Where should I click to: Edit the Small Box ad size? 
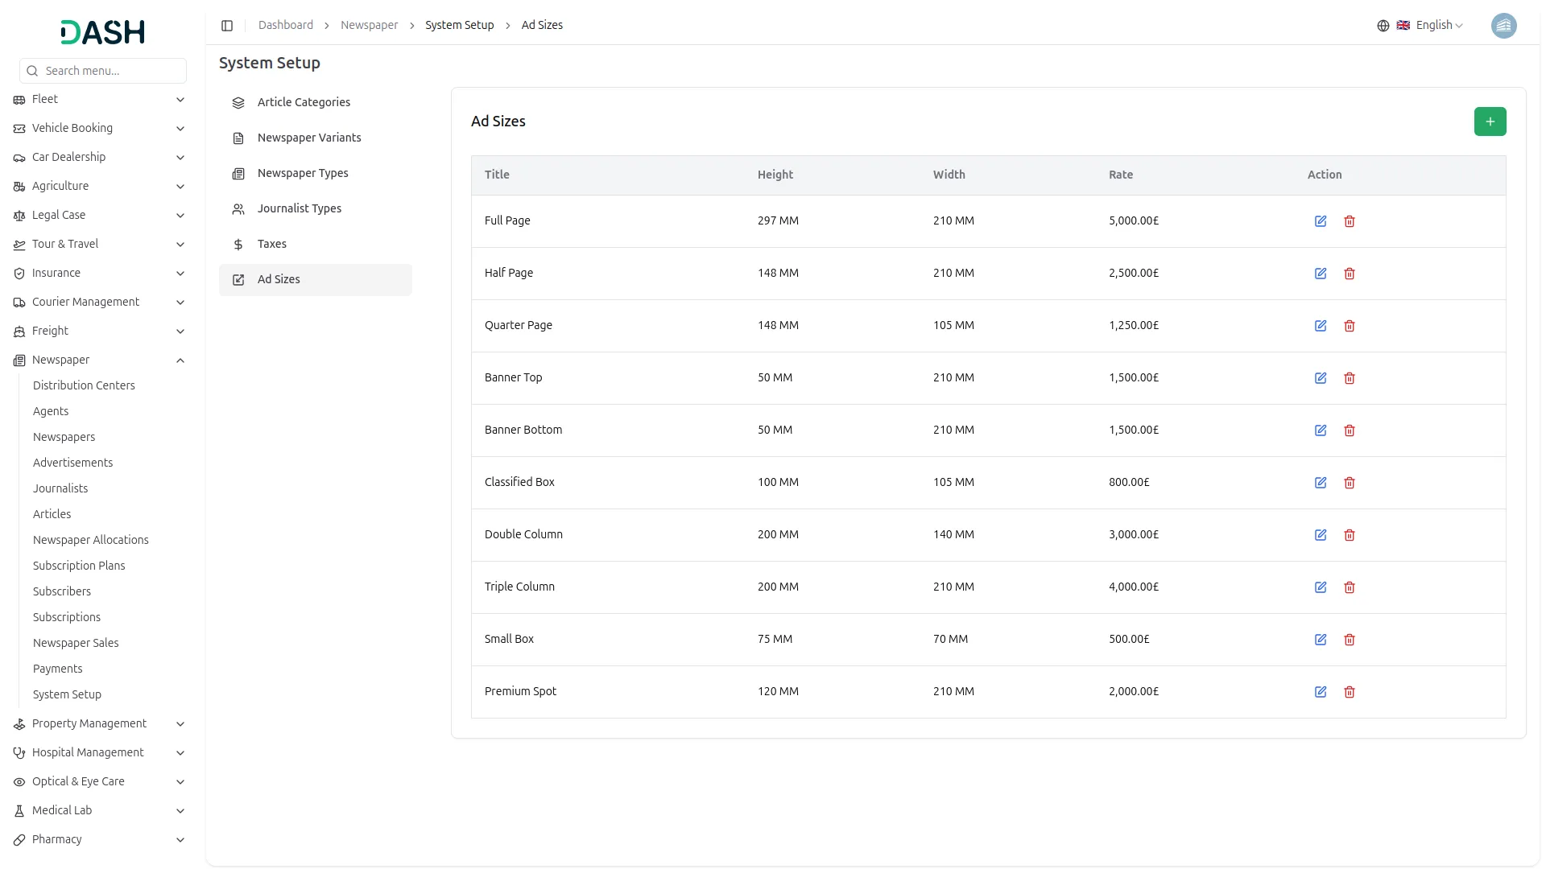[1321, 640]
